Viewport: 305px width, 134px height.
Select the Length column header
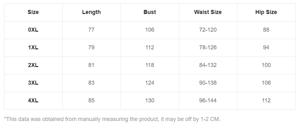(x=91, y=12)
